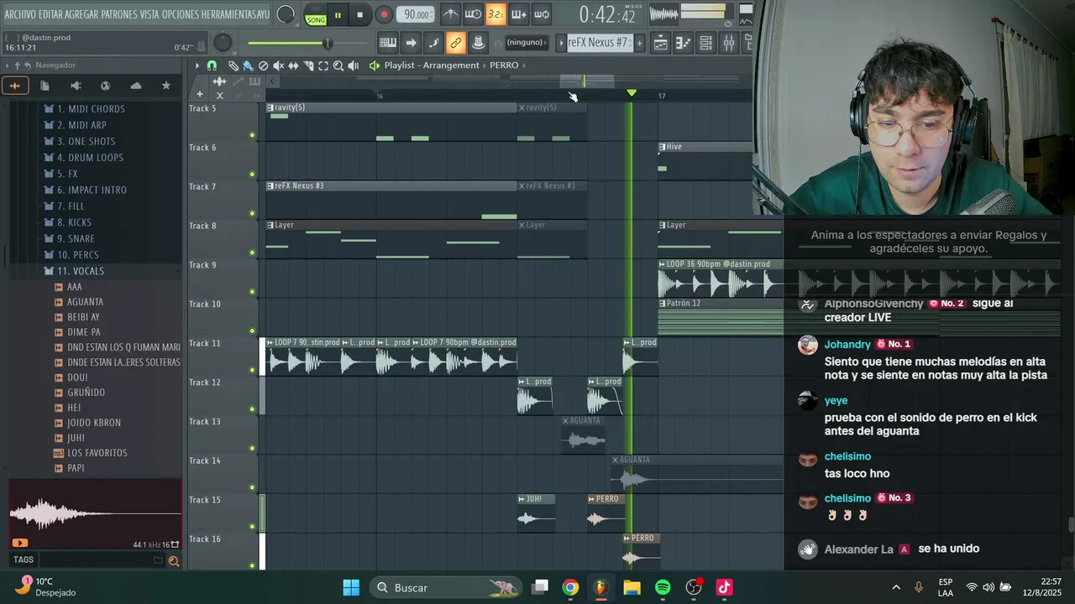The image size is (1075, 604).
Task: Open the Patrón 12 clip menu arrow
Action: pyautogui.click(x=663, y=304)
